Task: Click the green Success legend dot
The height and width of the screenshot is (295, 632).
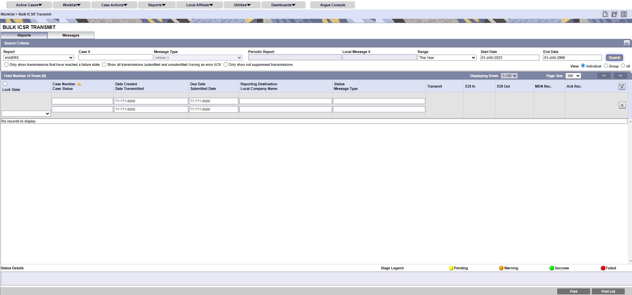Action: (552, 268)
